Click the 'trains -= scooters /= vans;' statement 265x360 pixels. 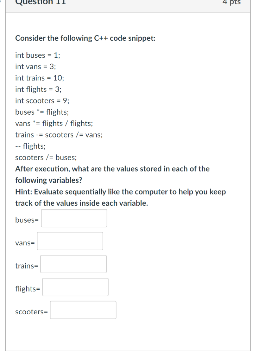coord(59,135)
